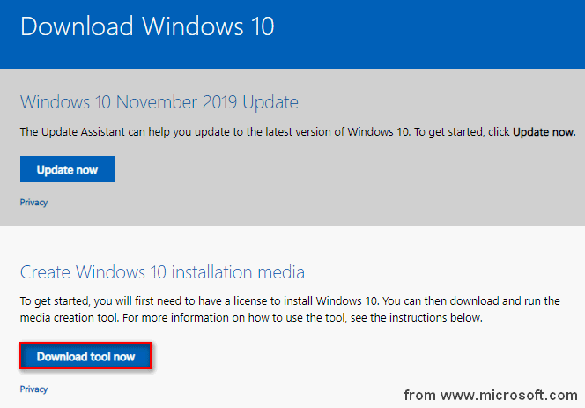The height and width of the screenshot is (408, 585).
Task: Click the sentence starting To get started, you will
Action: click(200, 300)
